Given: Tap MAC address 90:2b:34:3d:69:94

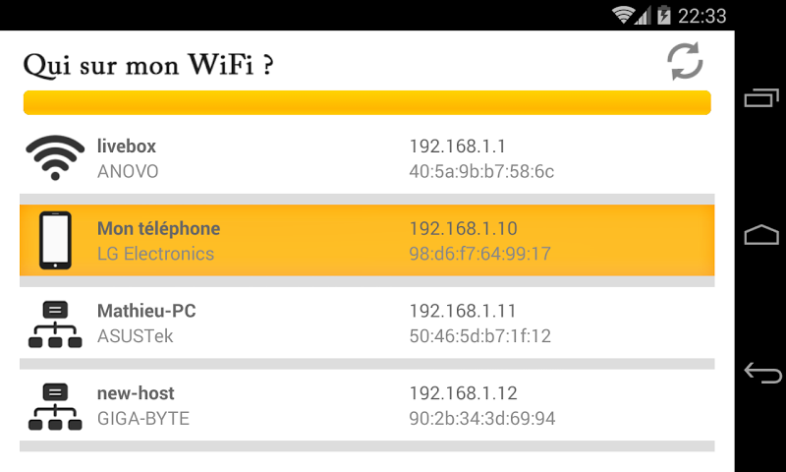Looking at the screenshot, I should pyautogui.click(x=481, y=420).
